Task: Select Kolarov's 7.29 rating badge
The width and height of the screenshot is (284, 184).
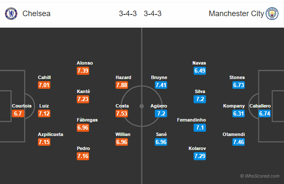Action: pyautogui.click(x=200, y=156)
